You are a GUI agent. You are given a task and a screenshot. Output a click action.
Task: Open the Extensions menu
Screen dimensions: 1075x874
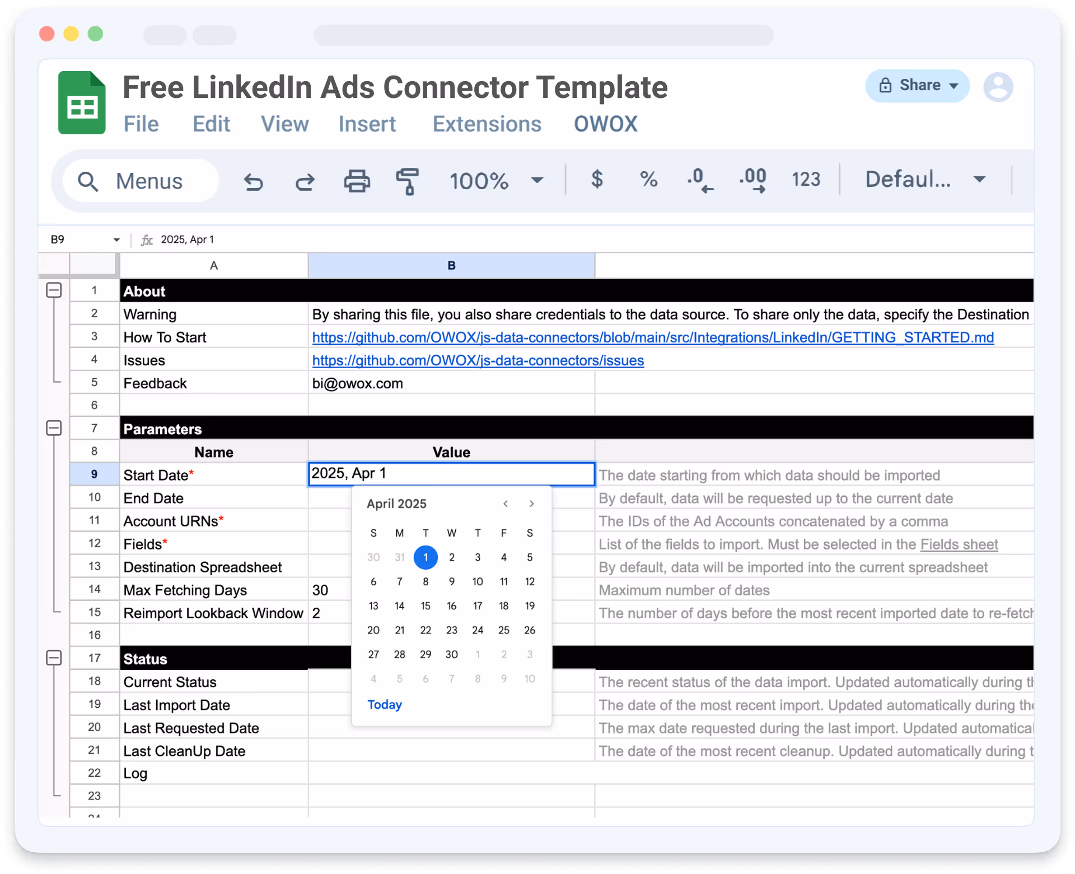487,124
